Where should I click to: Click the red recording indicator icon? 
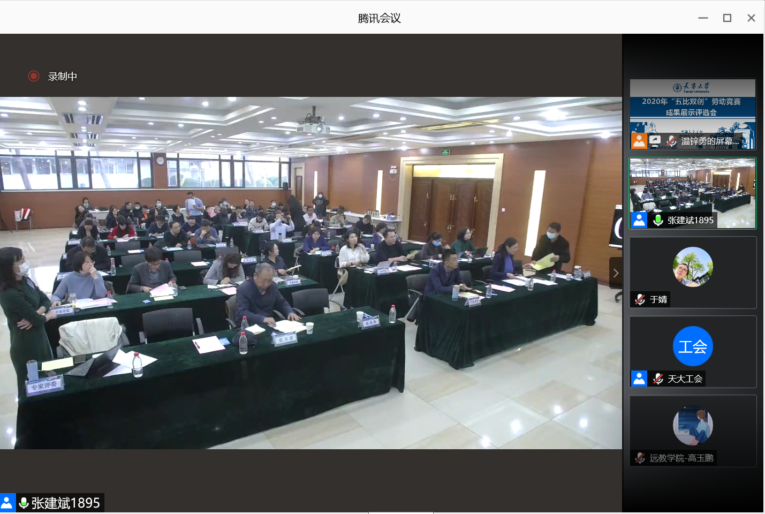(34, 76)
